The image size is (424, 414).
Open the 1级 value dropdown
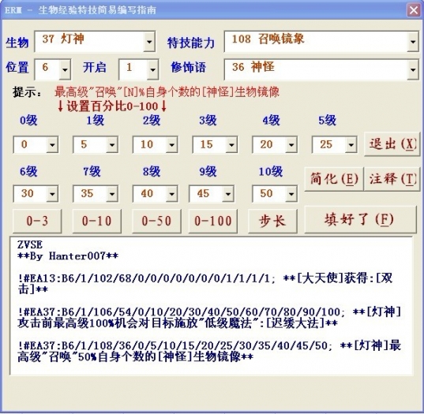(x=112, y=145)
